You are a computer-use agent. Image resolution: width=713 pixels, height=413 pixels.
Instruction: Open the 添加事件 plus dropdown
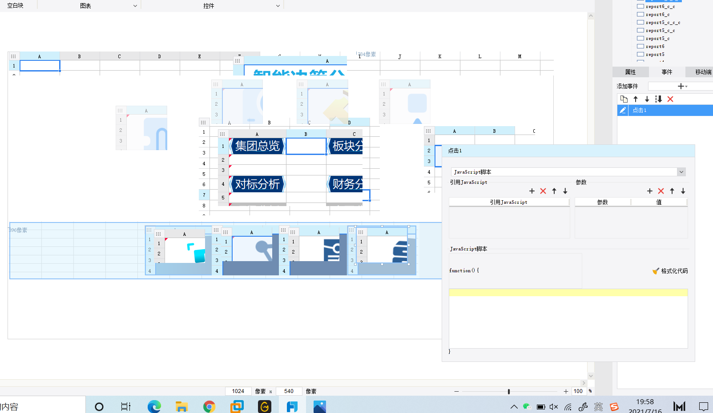tap(682, 86)
